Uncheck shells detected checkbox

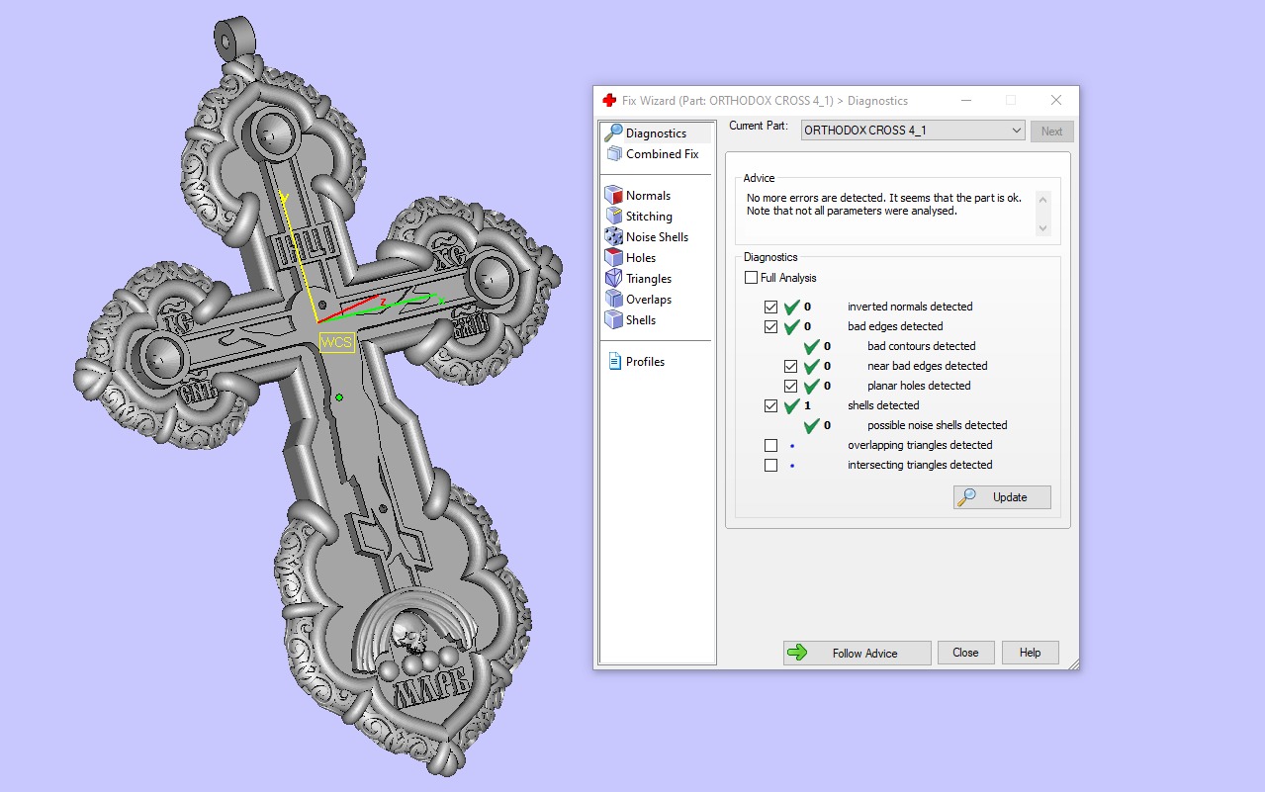point(771,405)
